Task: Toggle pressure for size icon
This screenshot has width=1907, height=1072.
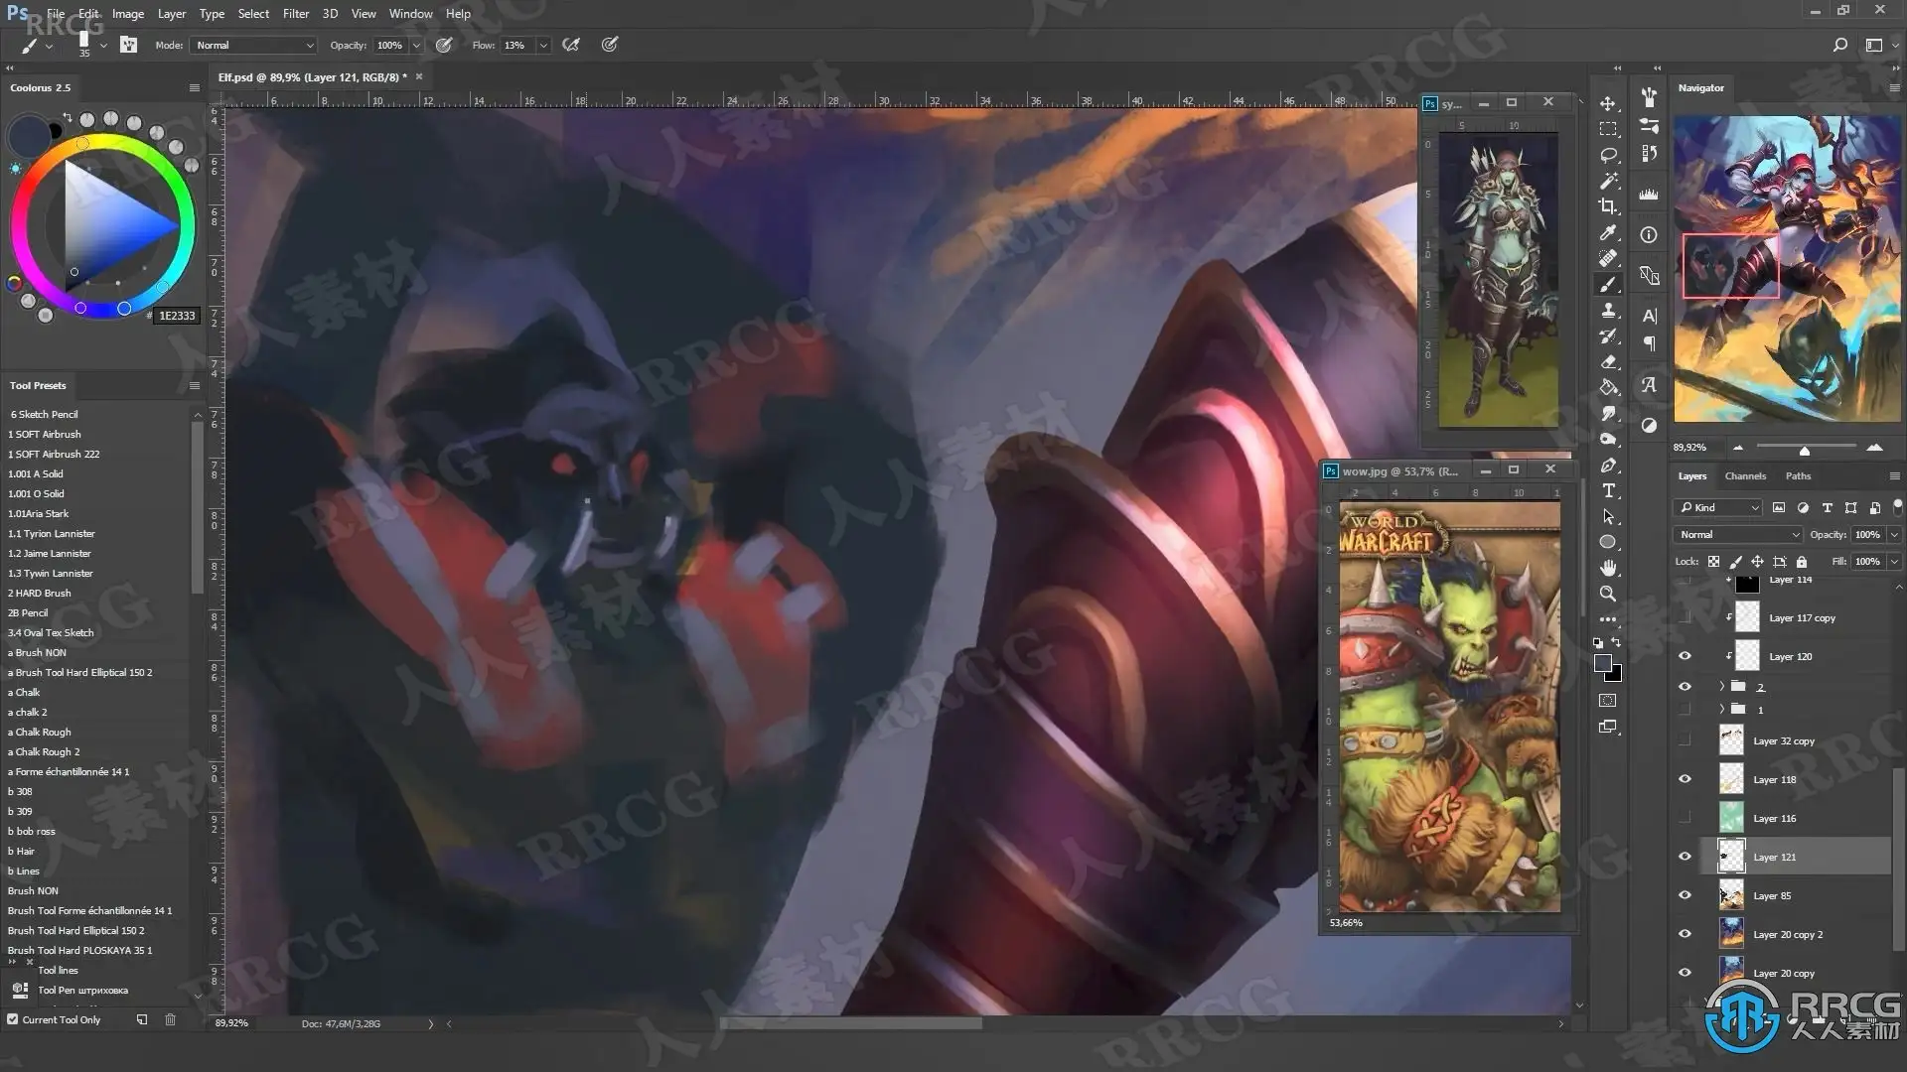Action: (x=610, y=45)
